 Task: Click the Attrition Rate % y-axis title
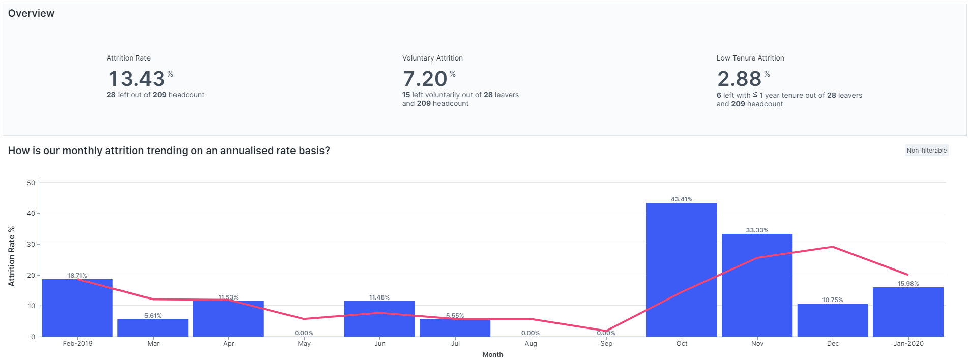11,256
